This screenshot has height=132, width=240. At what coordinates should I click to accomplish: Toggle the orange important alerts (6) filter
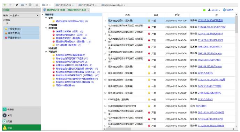coord(21,33)
